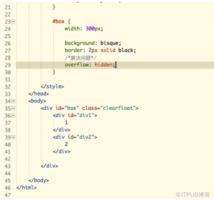
Task: Click the closing brace on line 21
Action: coord(54,7)
